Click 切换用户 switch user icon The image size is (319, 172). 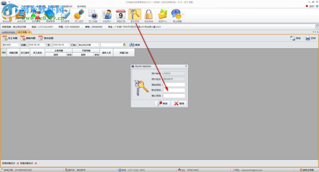[x=107, y=16]
